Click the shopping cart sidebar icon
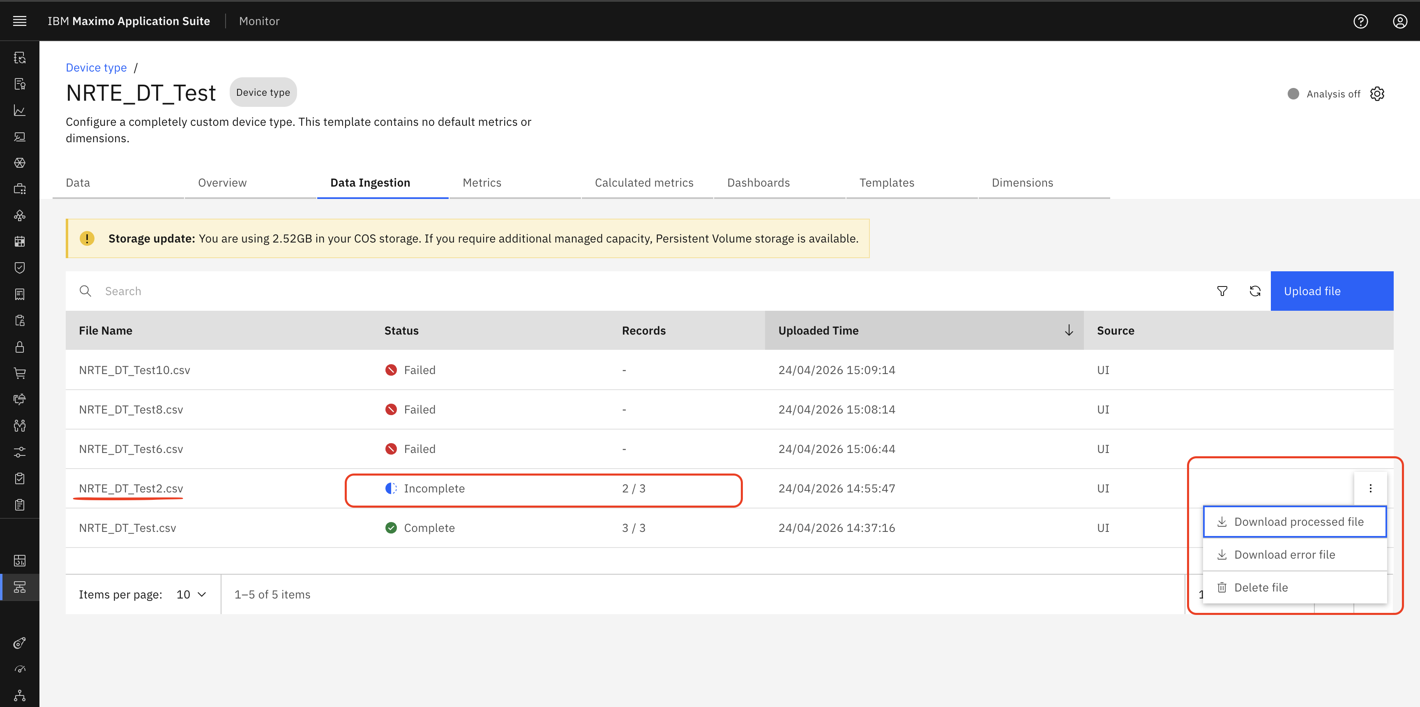 (20, 373)
